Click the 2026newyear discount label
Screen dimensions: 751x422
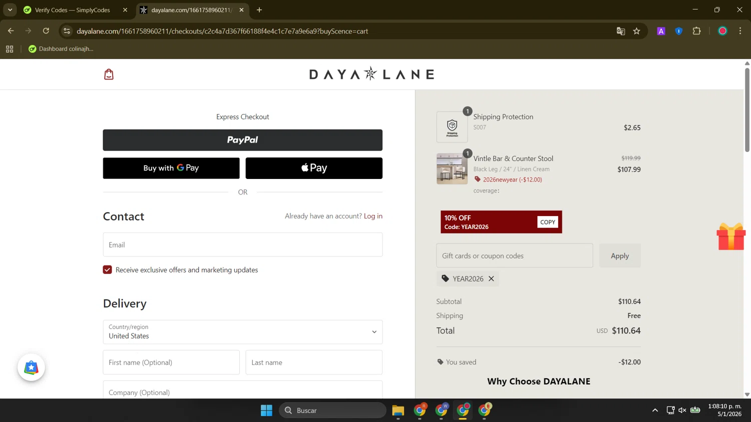(x=512, y=179)
